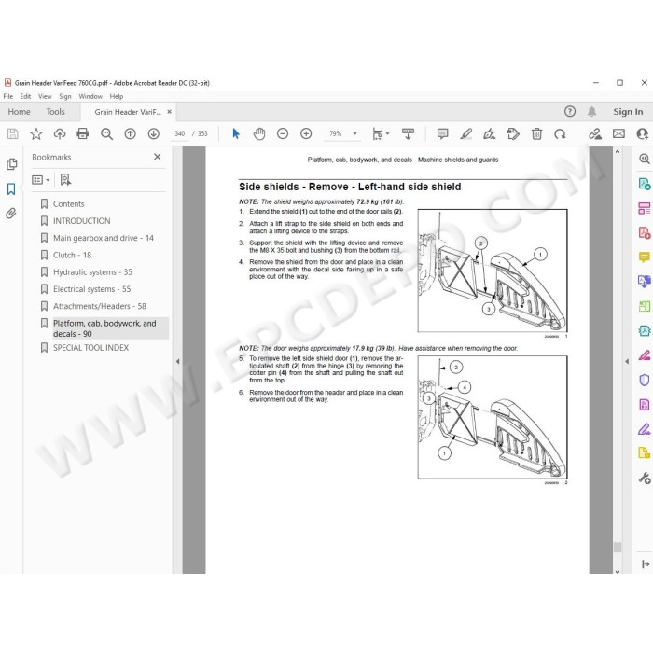Open the File menu
The width and height of the screenshot is (653, 653).
pos(7,96)
